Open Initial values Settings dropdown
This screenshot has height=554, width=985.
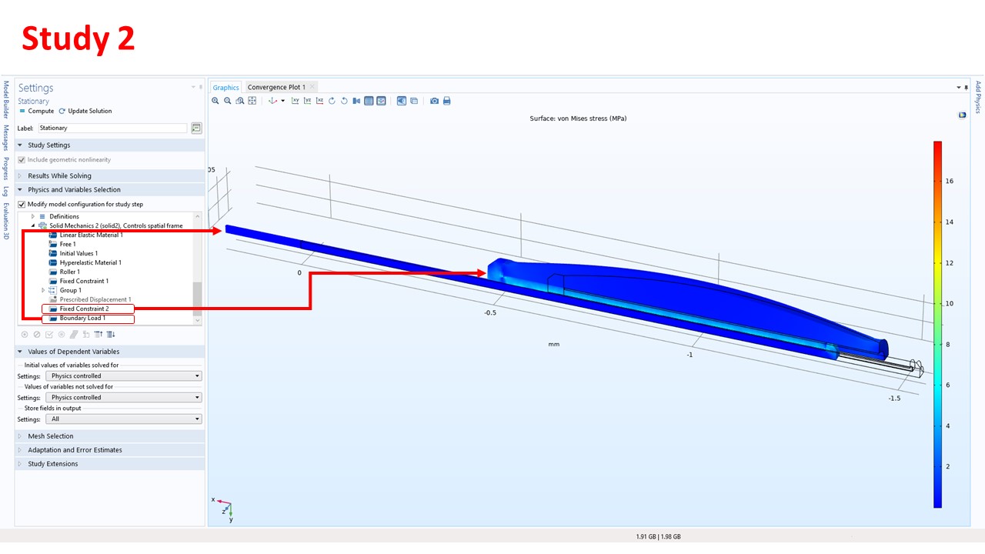123,376
